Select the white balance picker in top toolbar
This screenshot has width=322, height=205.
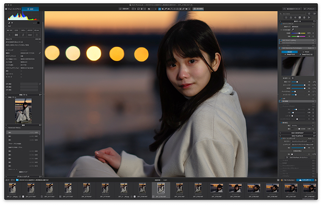pyautogui.click(x=165, y=9)
